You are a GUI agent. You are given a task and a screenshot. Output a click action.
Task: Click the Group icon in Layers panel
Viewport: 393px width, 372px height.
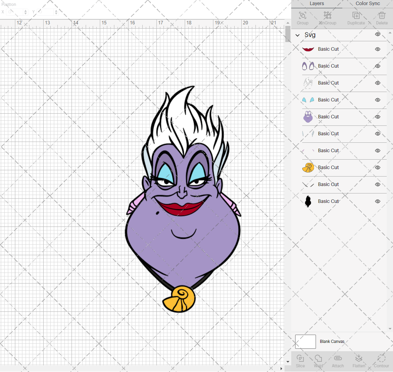coord(303,16)
